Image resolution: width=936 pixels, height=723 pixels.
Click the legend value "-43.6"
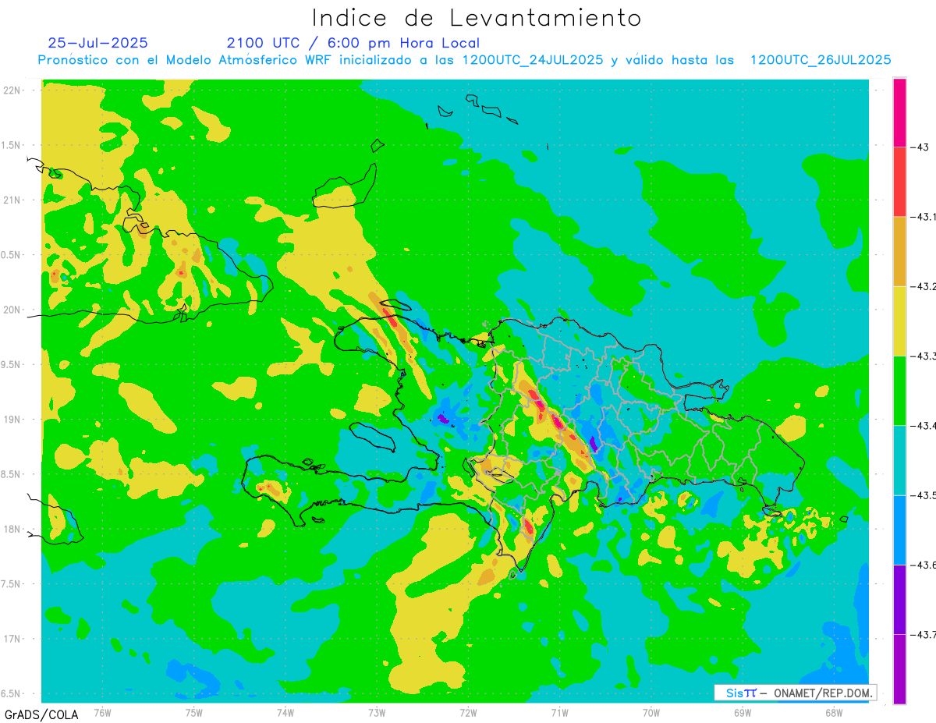point(924,565)
